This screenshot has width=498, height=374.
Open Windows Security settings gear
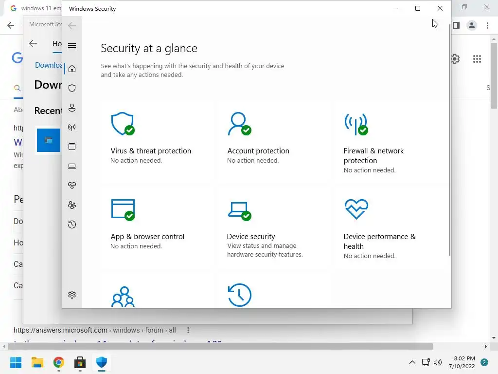click(x=72, y=295)
